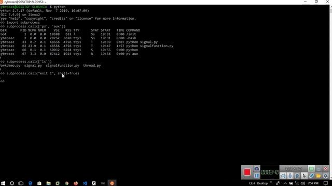
Task: Click the 'import subprocess' line
Action: tap(23, 23)
